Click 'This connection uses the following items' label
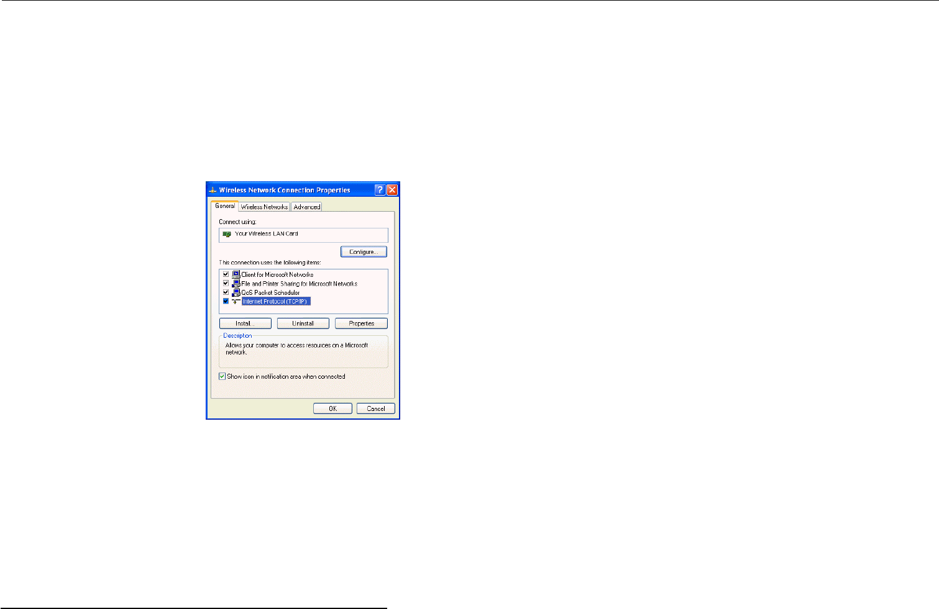 pyautogui.click(x=270, y=263)
